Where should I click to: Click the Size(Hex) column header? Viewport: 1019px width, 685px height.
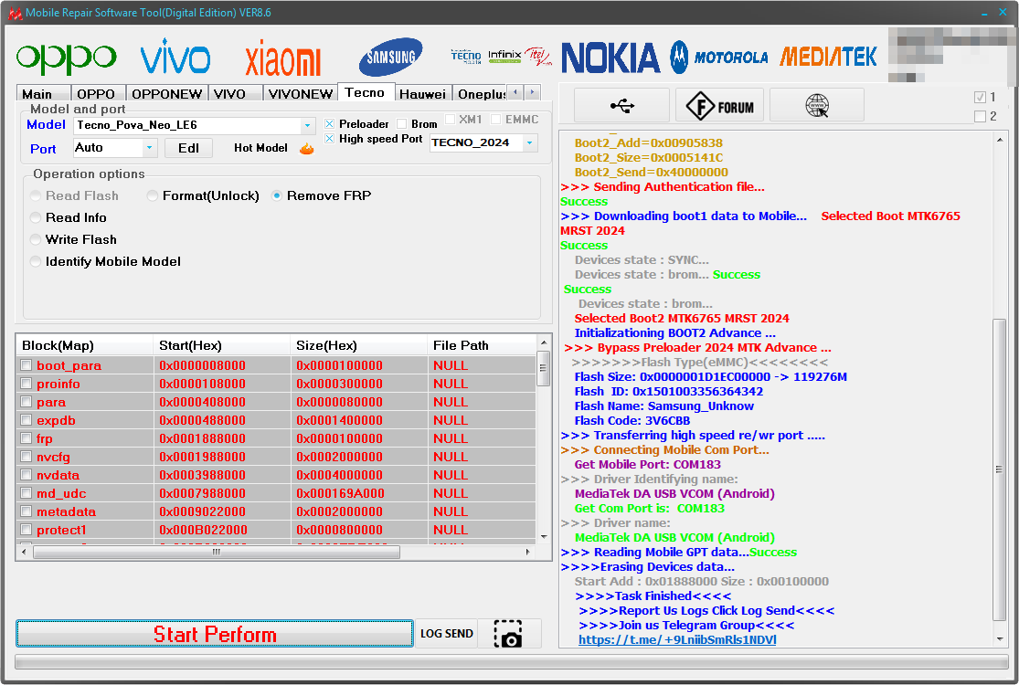pos(358,345)
